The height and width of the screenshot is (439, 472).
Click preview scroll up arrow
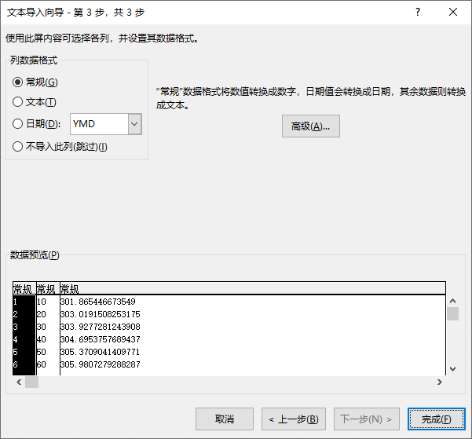tap(452, 301)
